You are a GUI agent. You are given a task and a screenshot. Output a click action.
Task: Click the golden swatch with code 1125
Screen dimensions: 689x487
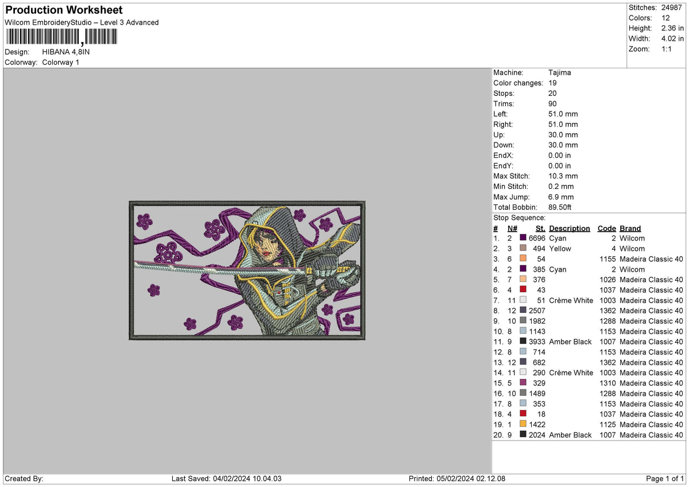pos(523,424)
